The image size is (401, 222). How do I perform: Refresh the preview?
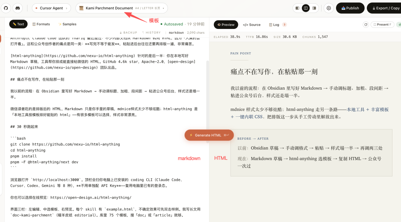(x=366, y=25)
